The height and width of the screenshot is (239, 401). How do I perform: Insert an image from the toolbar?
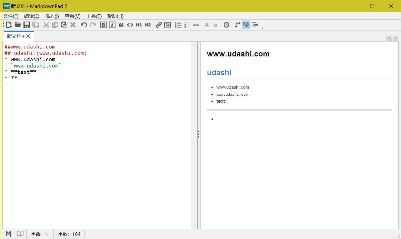(x=168, y=25)
